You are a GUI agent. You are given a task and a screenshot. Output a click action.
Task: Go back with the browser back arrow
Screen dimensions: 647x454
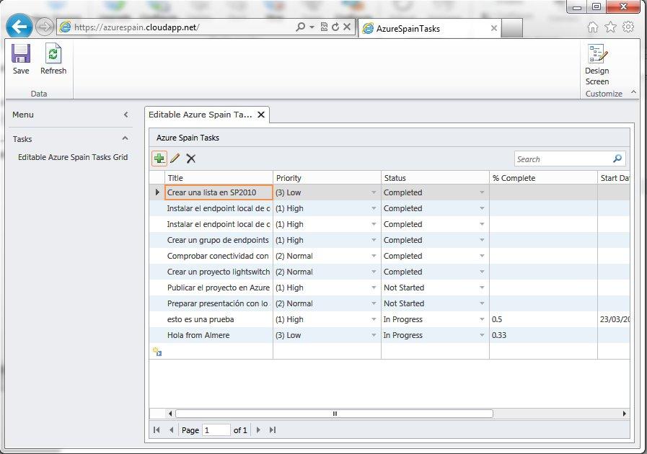[19, 27]
